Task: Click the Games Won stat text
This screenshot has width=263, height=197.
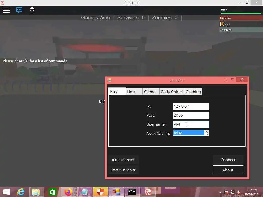Action: [96, 18]
